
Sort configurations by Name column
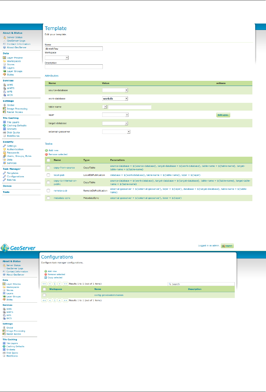click(x=98, y=289)
